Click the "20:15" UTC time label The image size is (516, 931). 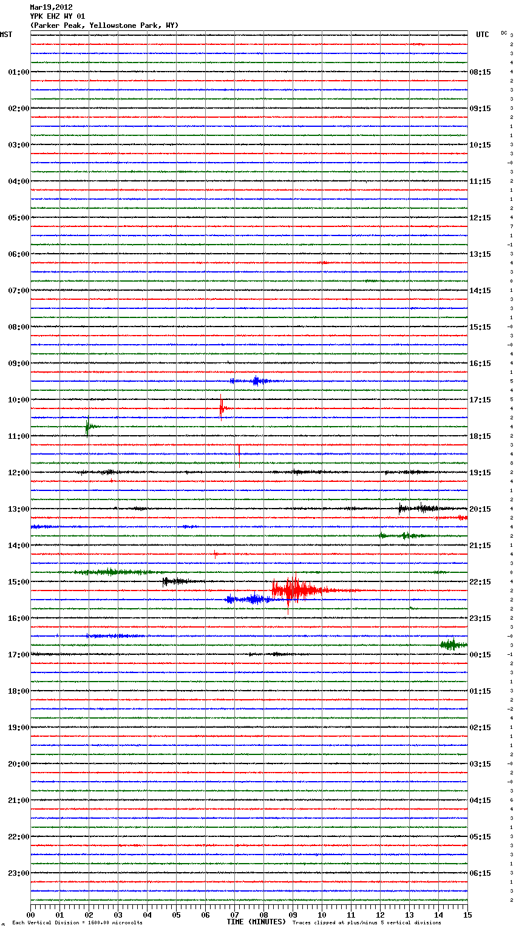pyautogui.click(x=480, y=509)
